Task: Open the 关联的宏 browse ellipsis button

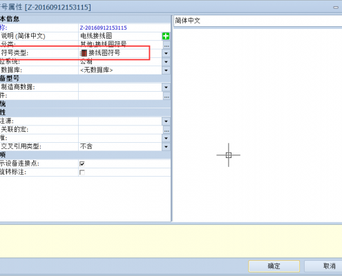Action: 167,130
